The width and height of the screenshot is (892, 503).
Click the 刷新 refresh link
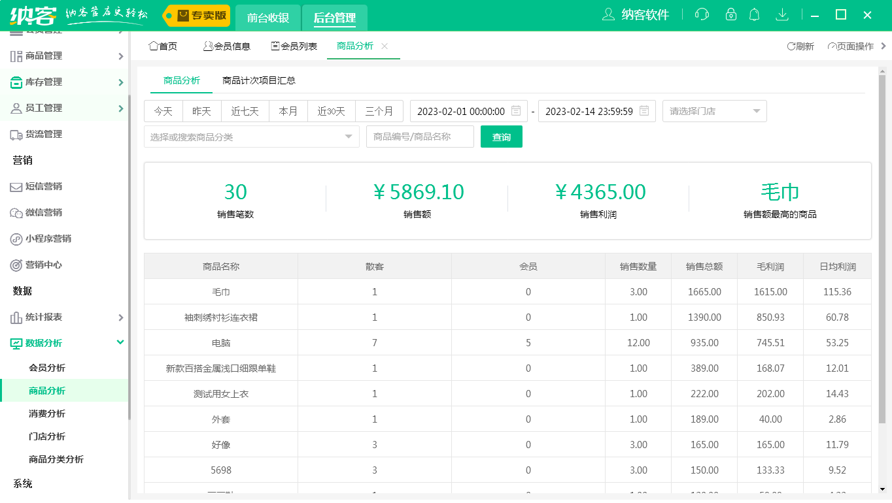click(800, 46)
